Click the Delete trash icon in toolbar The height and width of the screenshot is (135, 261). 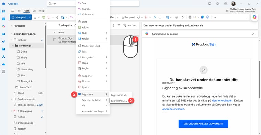pyautogui.click(x=35, y=17)
